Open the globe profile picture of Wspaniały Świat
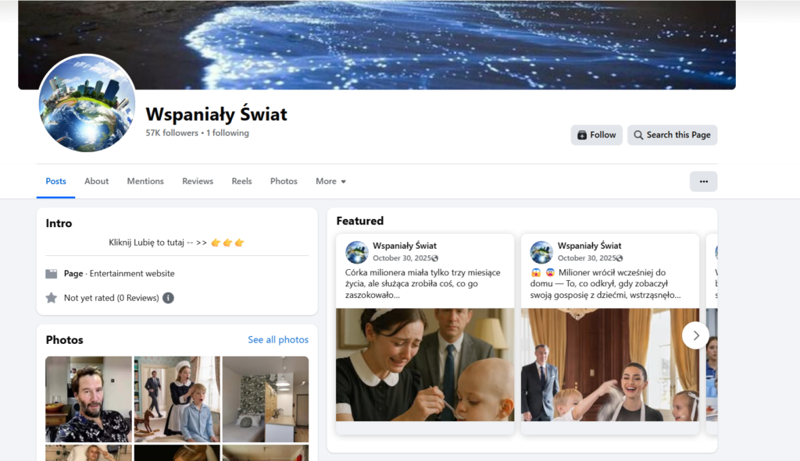The height and width of the screenshot is (461, 800). pyautogui.click(x=87, y=104)
